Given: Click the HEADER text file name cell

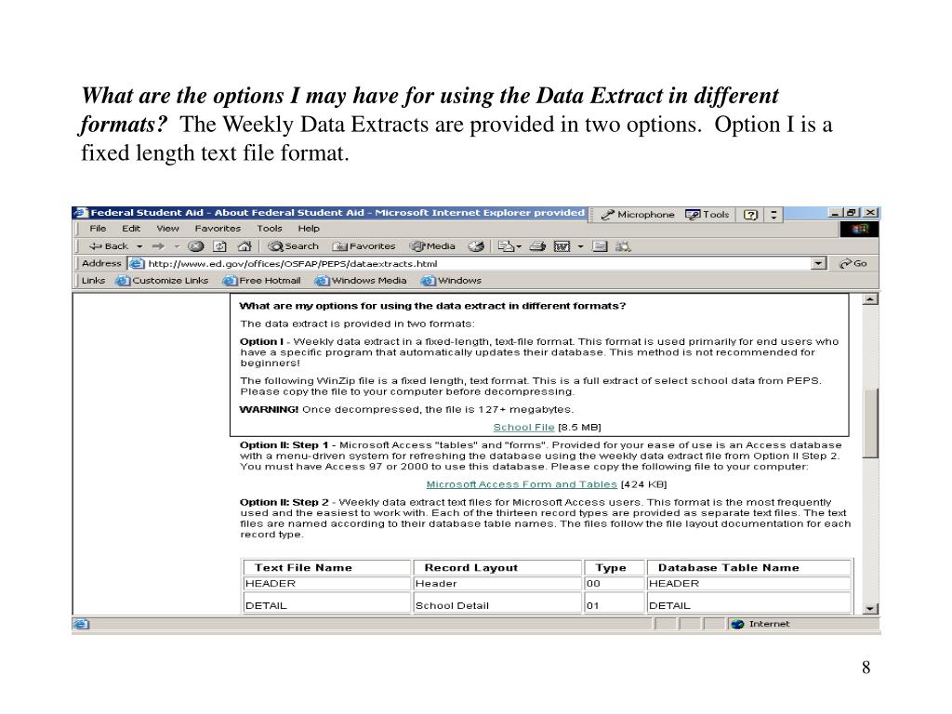Looking at the screenshot, I should pyautogui.click(x=326, y=584).
